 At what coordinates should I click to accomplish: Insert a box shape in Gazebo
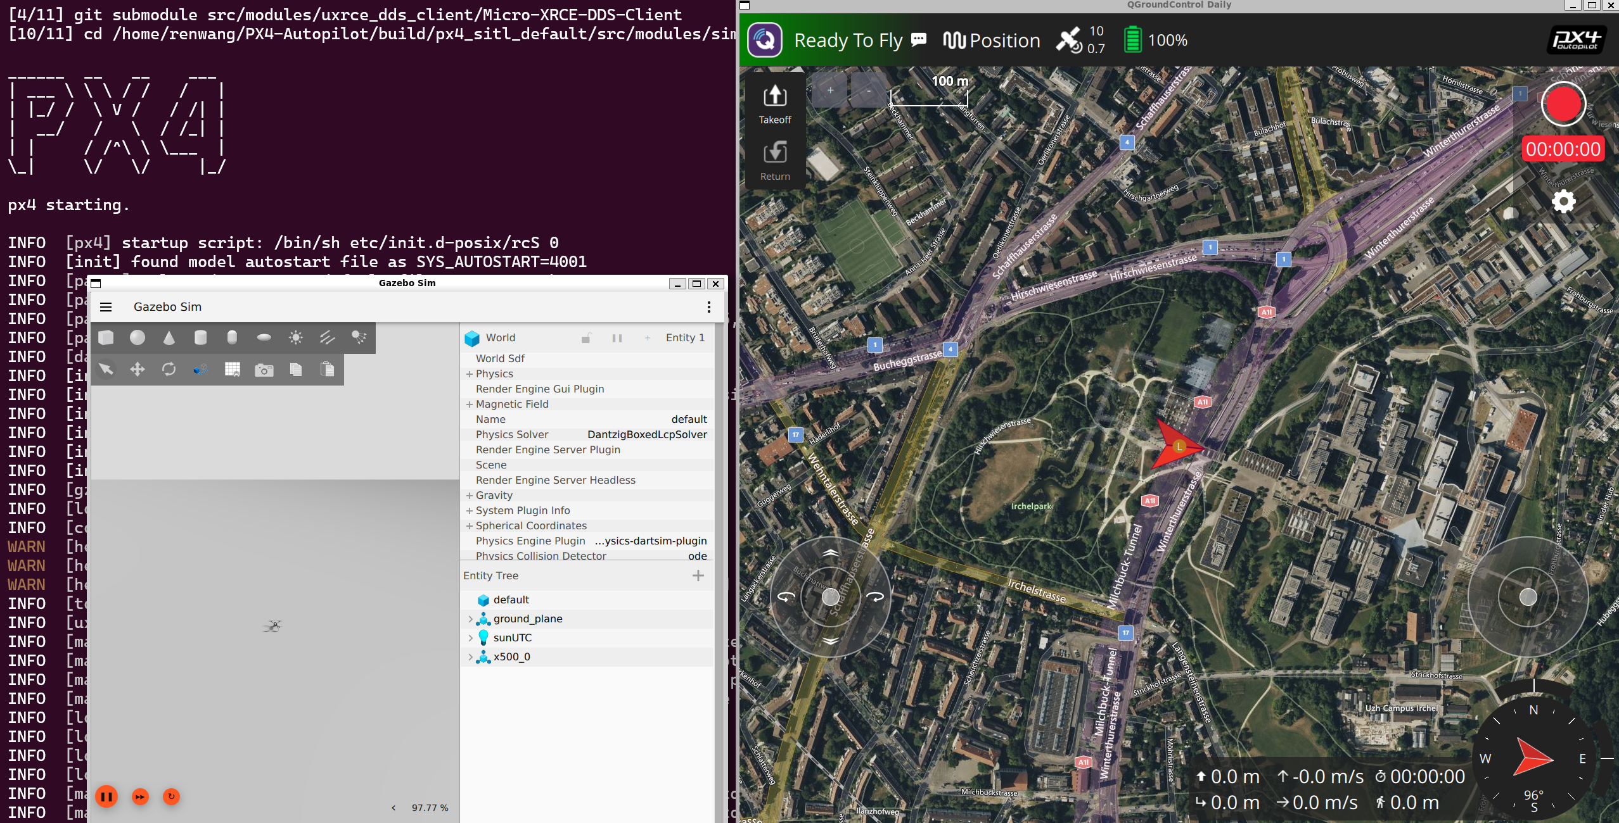coord(106,337)
